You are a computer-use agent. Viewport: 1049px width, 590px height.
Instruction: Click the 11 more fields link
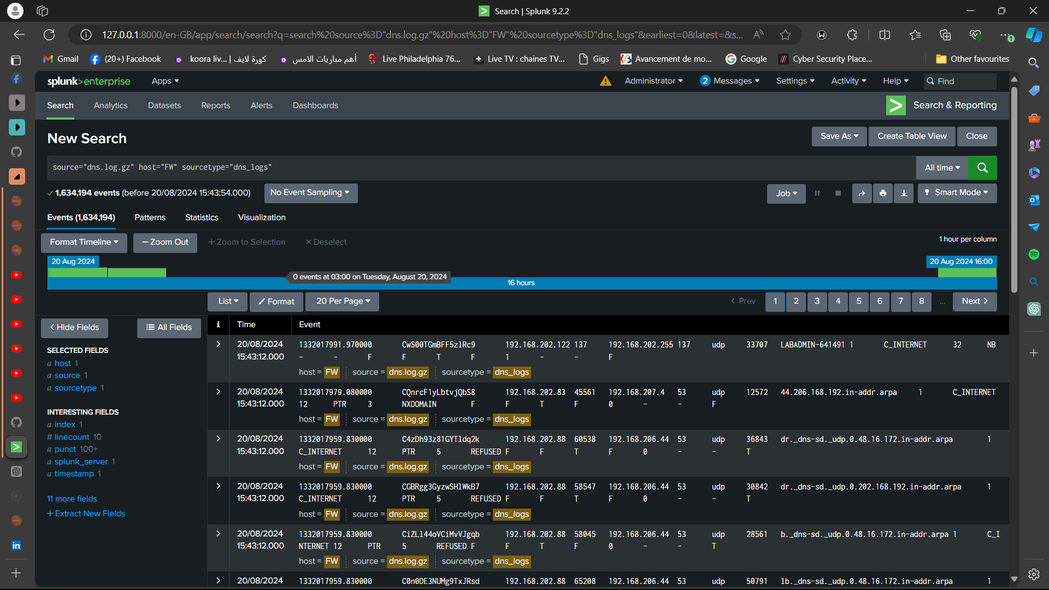point(72,499)
